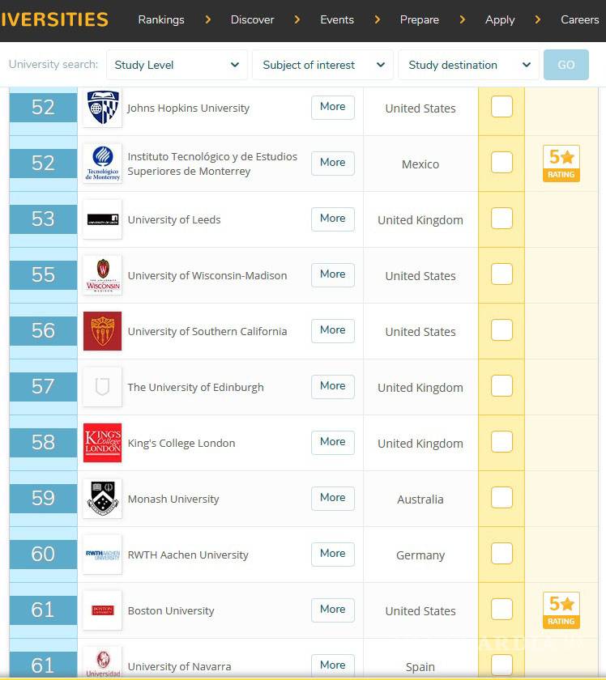Viewport: 606px width, 680px height.
Task: Click the RWTH Aachen University logo
Action: coord(102,555)
